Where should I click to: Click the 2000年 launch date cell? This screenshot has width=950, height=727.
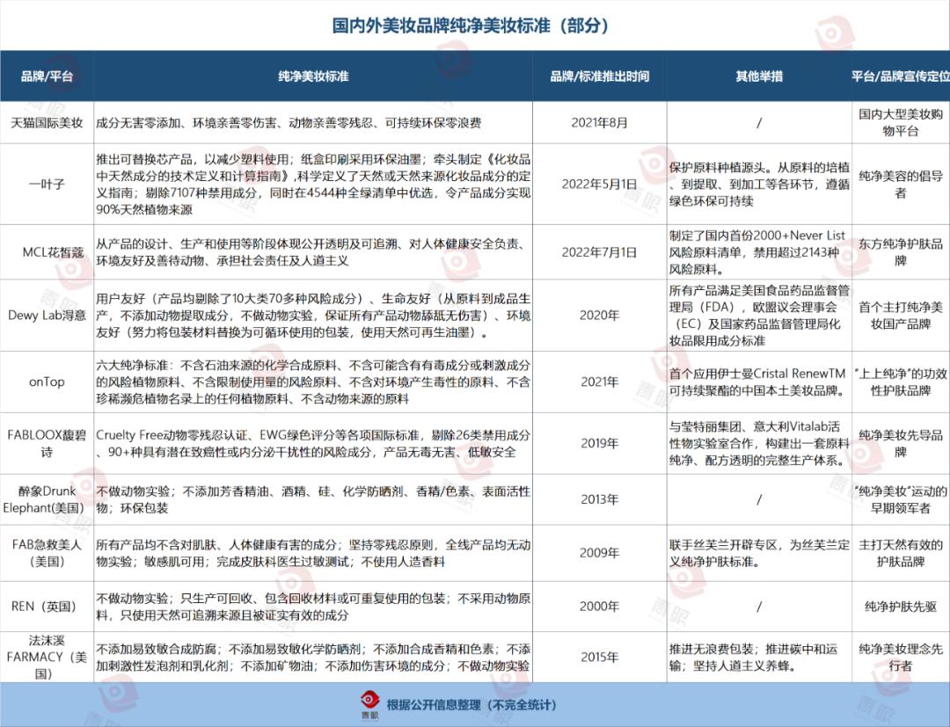click(599, 607)
